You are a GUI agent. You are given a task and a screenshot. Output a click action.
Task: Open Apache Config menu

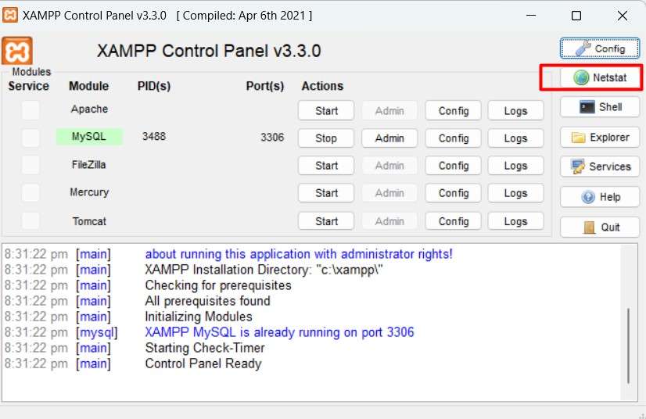pyautogui.click(x=453, y=110)
